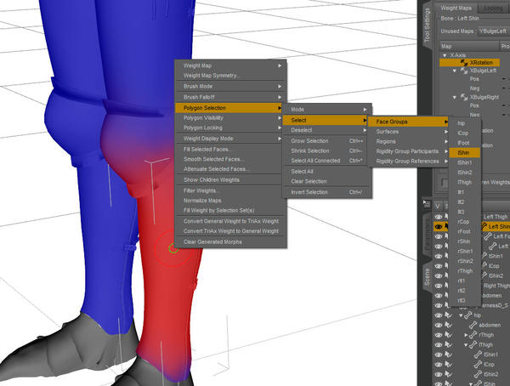This screenshot has height=386, width=510.
Task: Toggle visibility eye of lThigh bone
Action: pos(439,344)
